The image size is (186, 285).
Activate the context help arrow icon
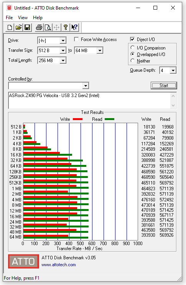[74, 28]
